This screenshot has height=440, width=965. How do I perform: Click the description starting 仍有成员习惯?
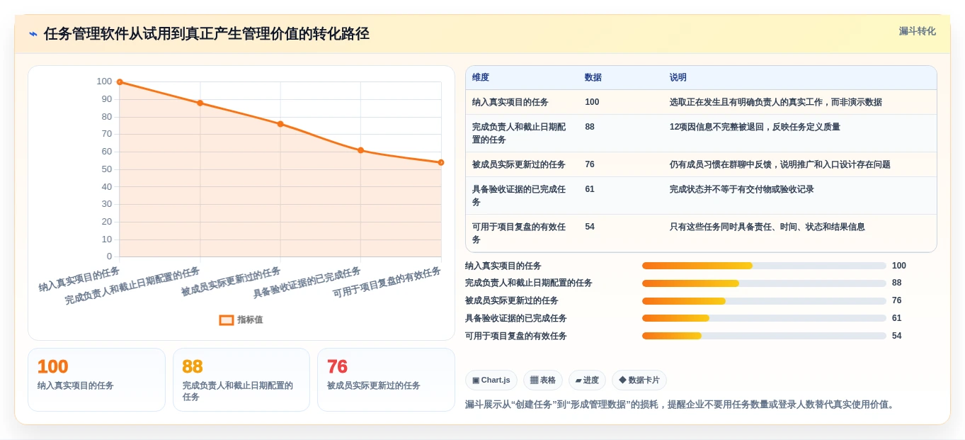coord(780,164)
